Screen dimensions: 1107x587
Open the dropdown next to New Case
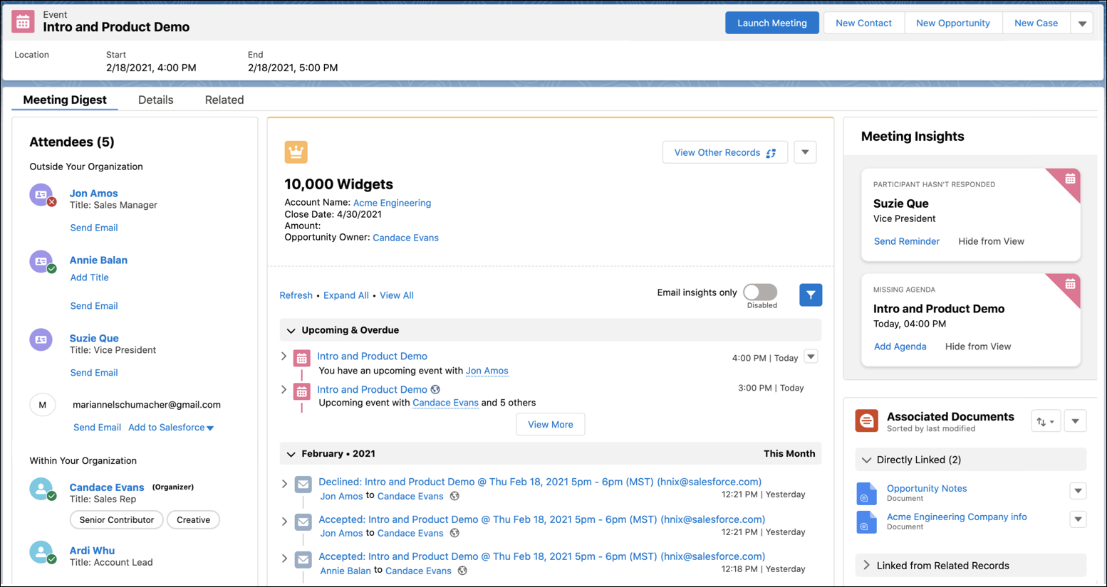coord(1083,22)
